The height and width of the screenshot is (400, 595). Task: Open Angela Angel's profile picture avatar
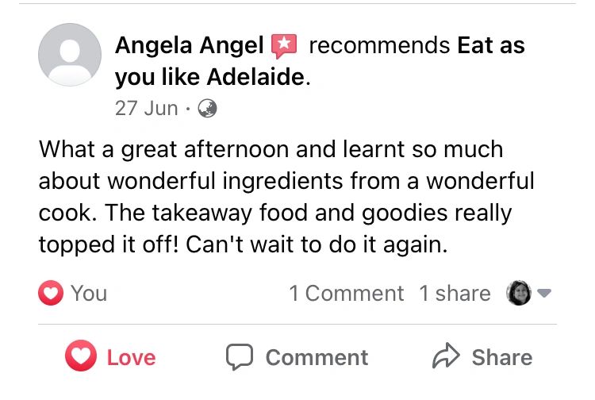tap(70, 55)
